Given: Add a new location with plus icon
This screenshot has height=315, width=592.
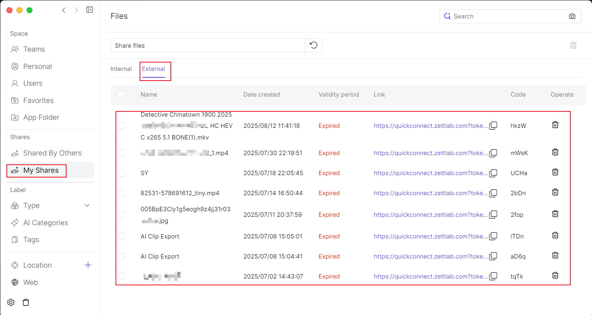Looking at the screenshot, I should pyautogui.click(x=88, y=265).
